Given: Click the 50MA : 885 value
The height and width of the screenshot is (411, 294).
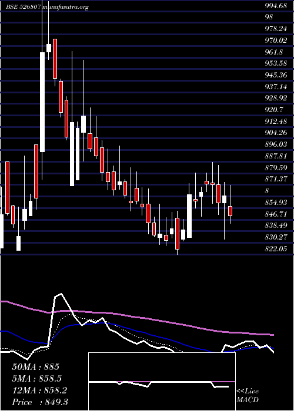Looking at the screenshot, I should 36,367.
